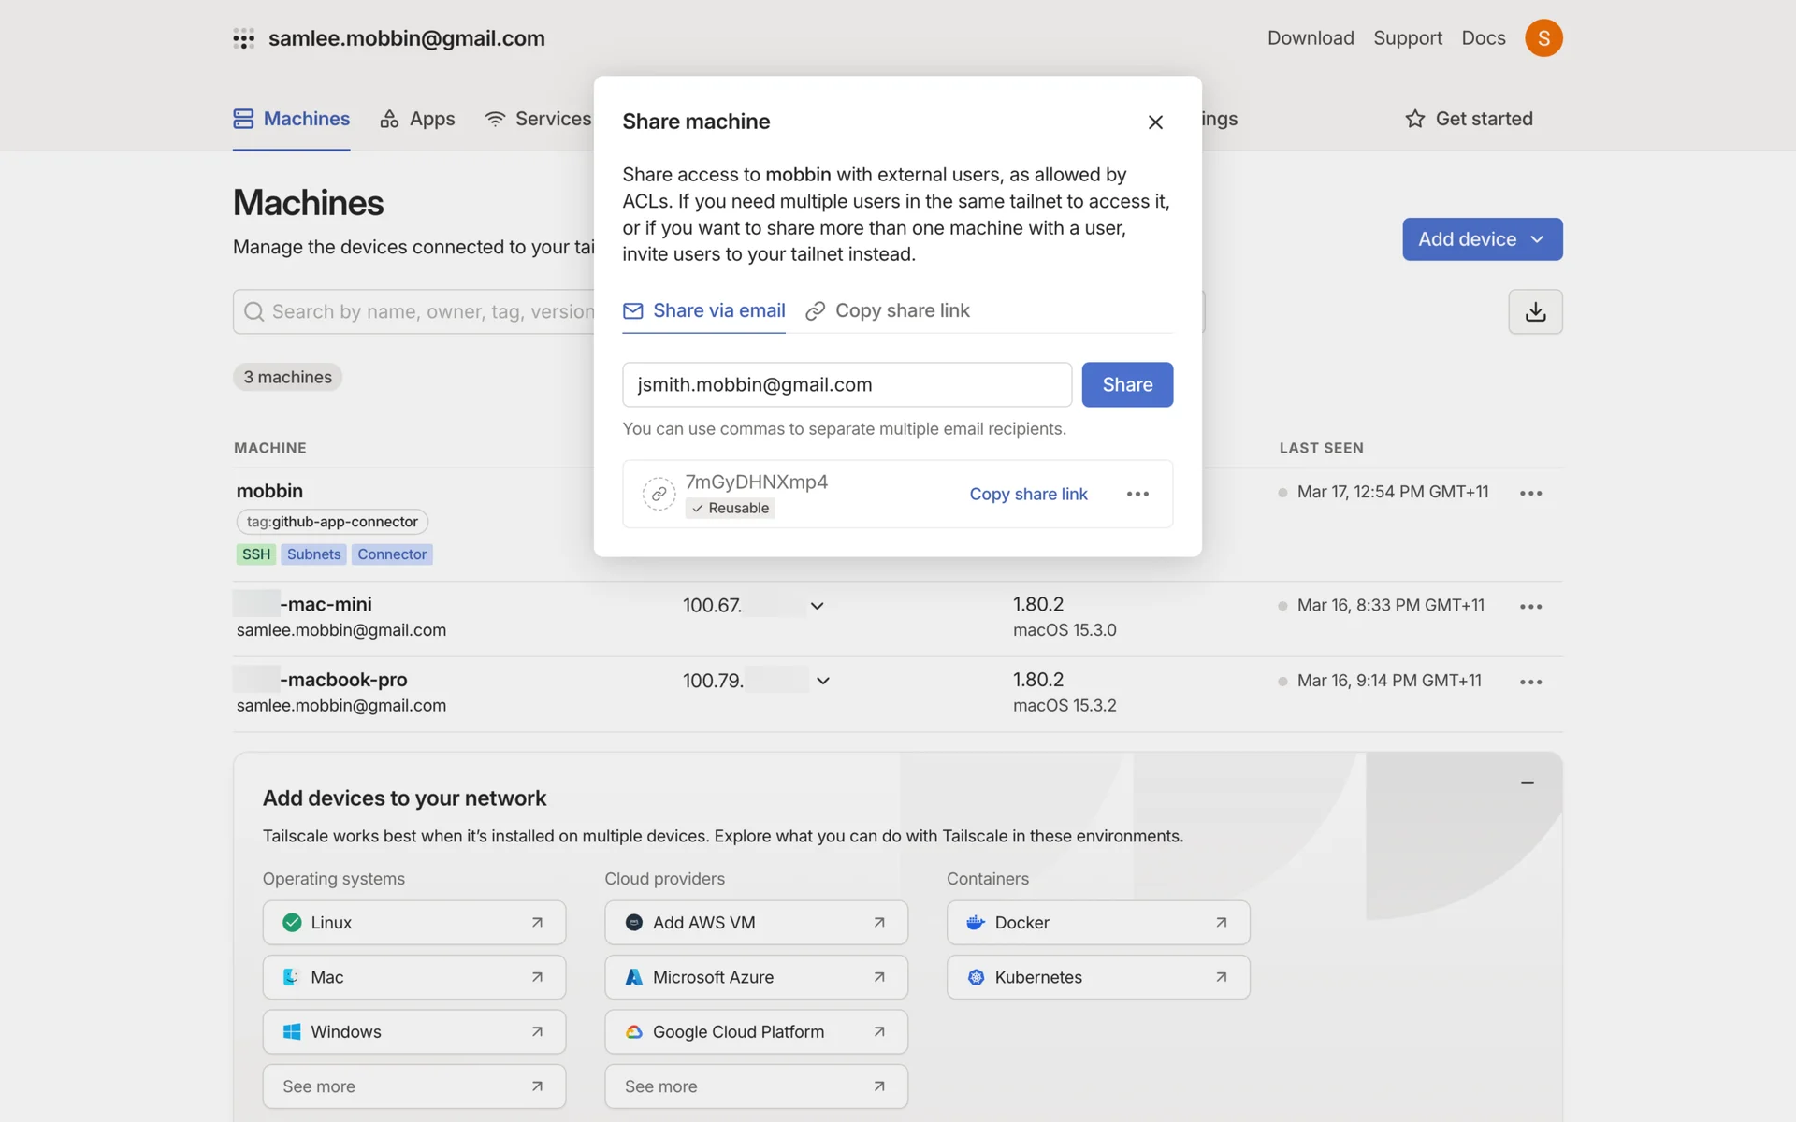1796x1122 pixels.
Task: Switch to the Copy share link tab
Action: coord(888,310)
